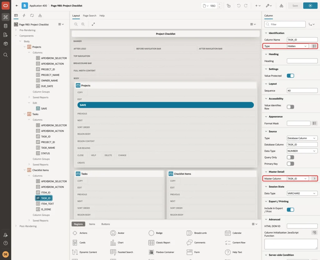
Task: Open Source Type Database Column dropdown
Action: point(302,138)
